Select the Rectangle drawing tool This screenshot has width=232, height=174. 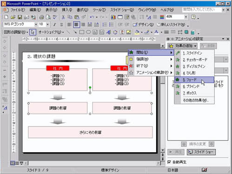pos(82,32)
